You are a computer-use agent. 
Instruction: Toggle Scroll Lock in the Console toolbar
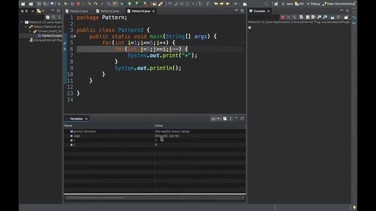tap(307, 17)
